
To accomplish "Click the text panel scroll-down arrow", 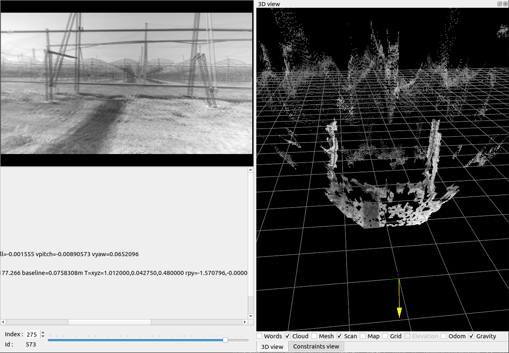I will [x=251, y=316].
